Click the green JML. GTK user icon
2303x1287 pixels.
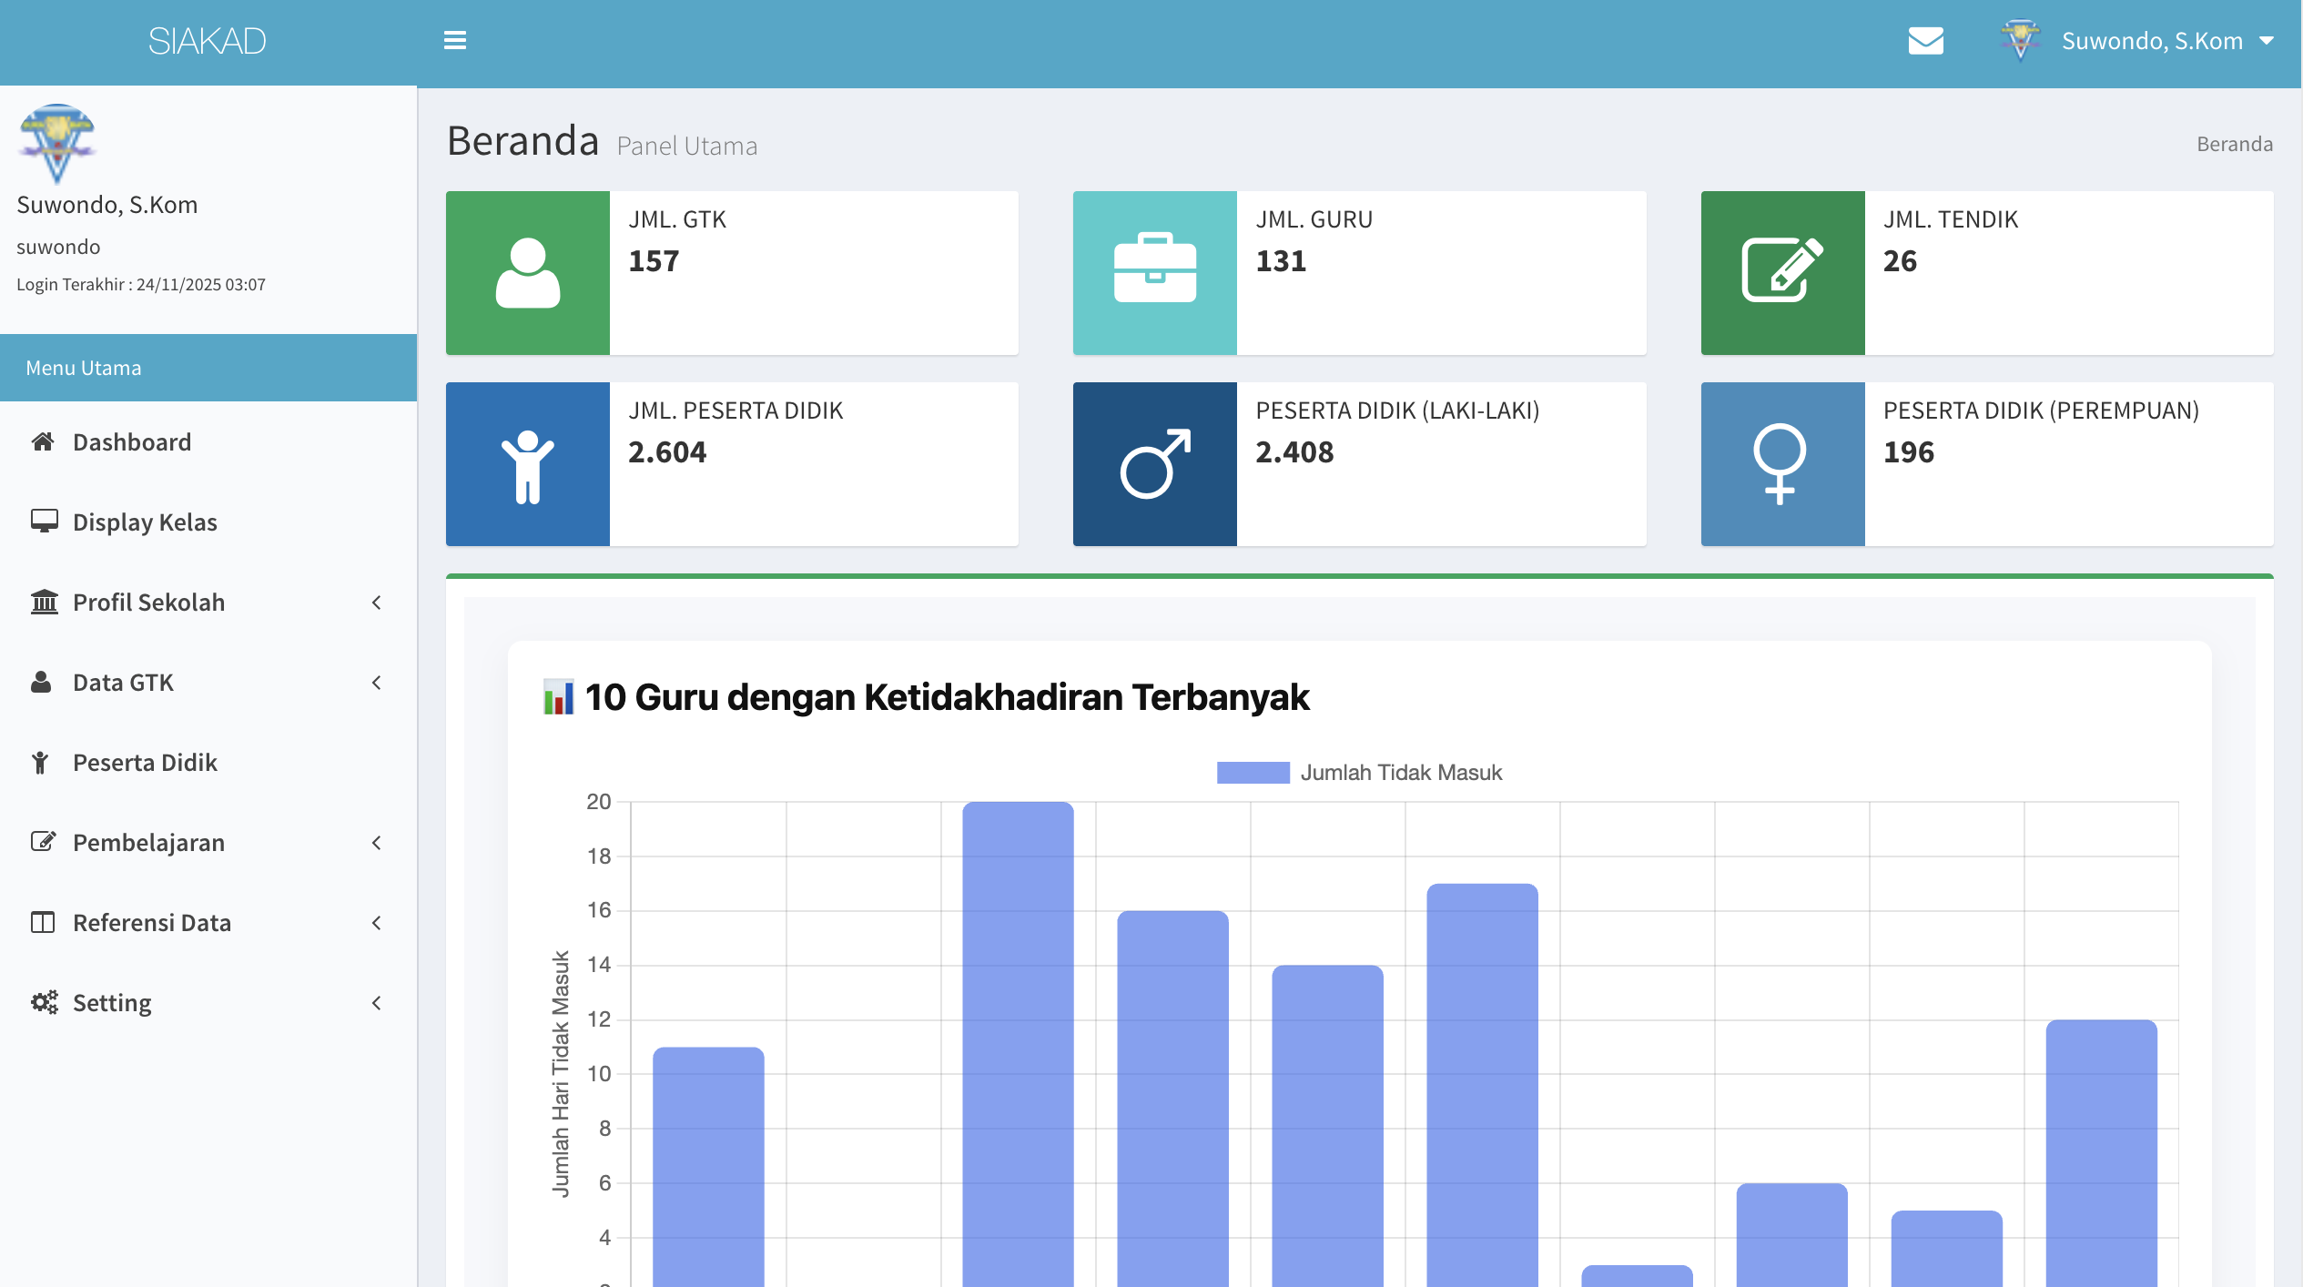(527, 272)
